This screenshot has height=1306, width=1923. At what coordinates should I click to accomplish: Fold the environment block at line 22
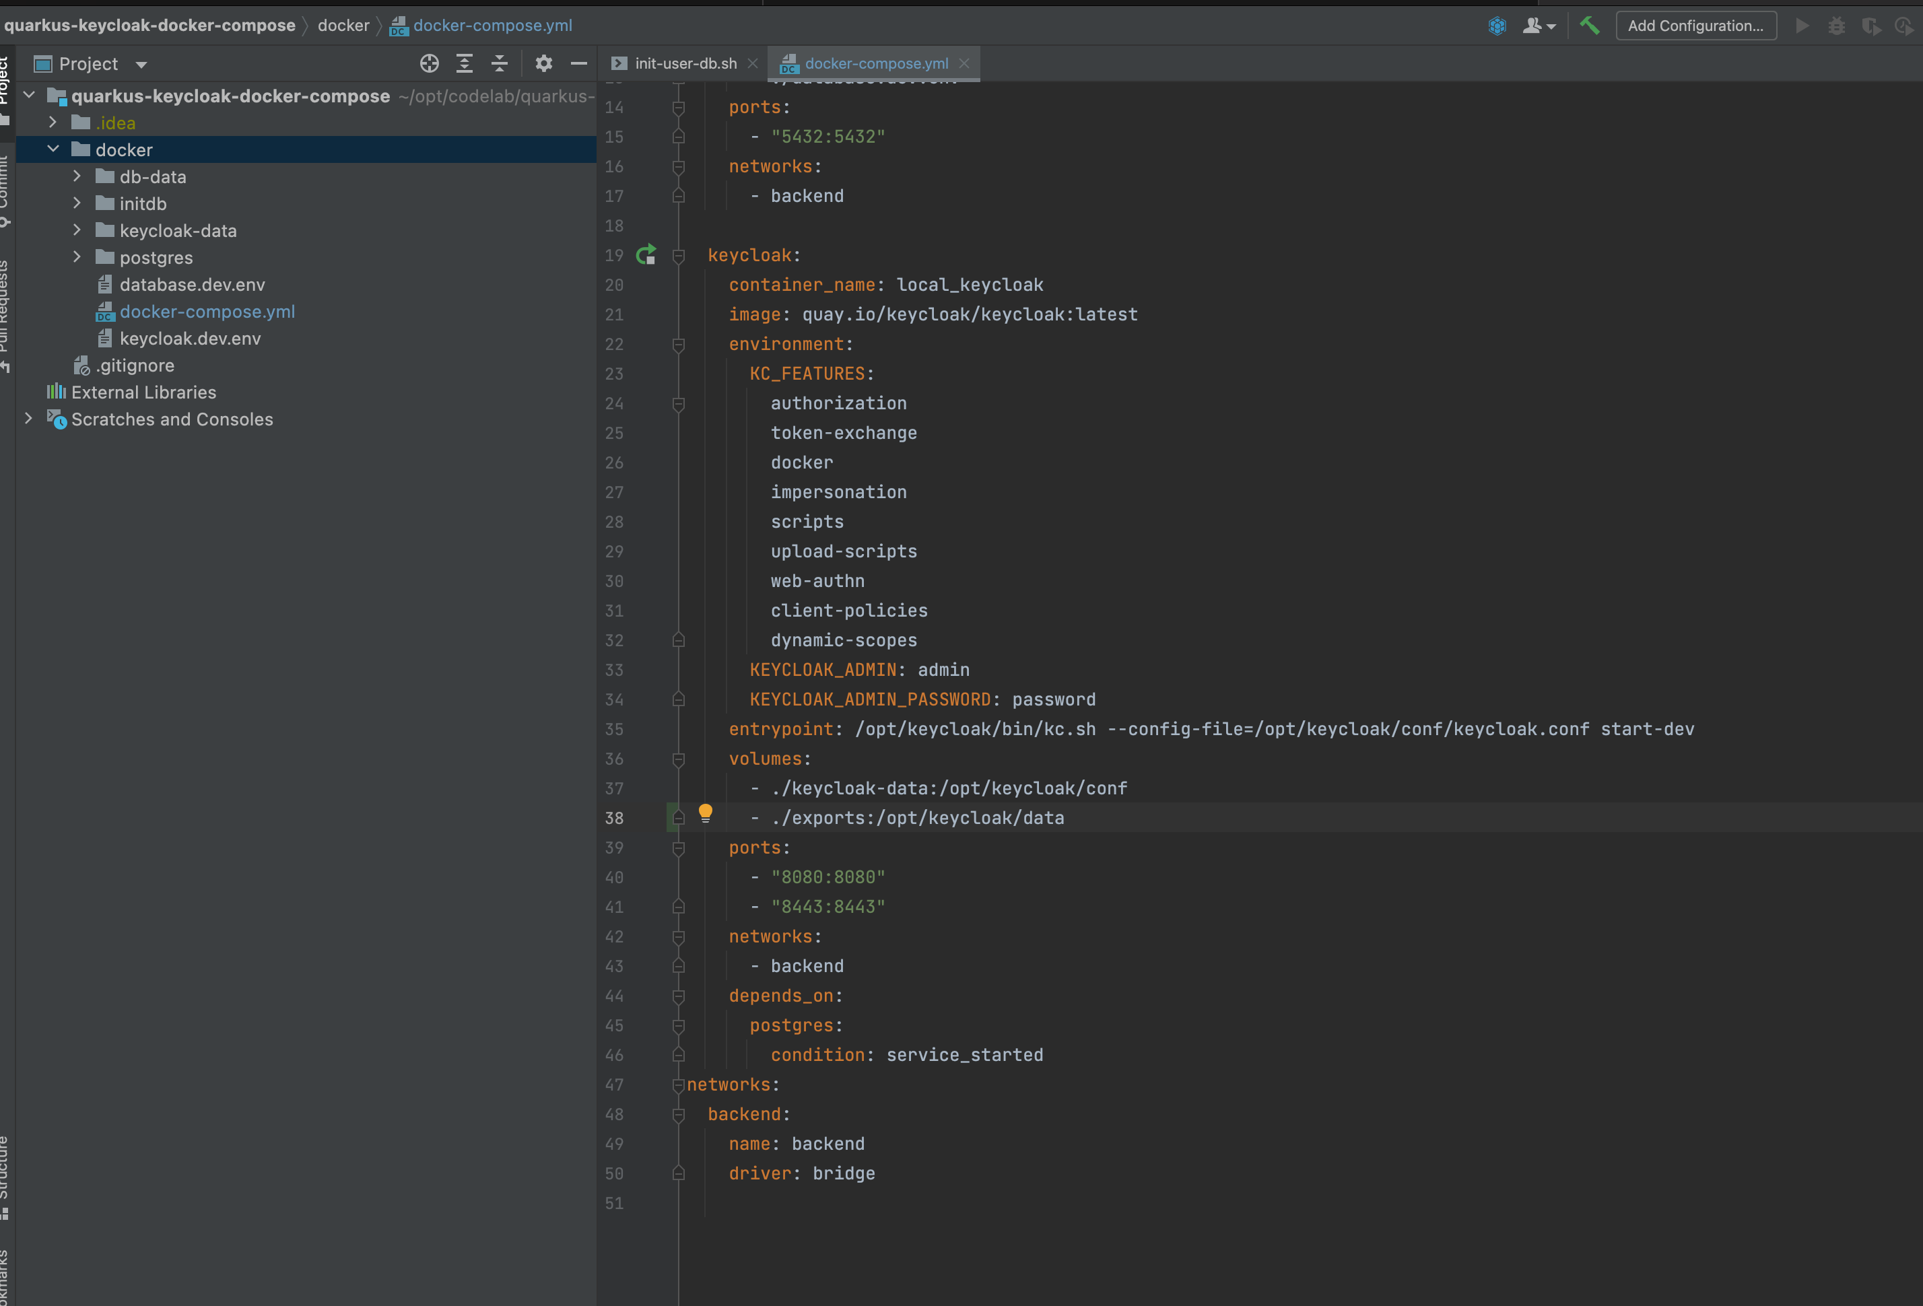point(679,345)
